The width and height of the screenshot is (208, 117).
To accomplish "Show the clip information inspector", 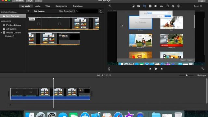I will click(x=178, y=6).
